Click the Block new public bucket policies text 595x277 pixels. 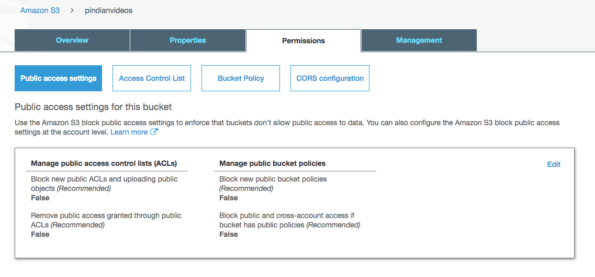(x=273, y=179)
